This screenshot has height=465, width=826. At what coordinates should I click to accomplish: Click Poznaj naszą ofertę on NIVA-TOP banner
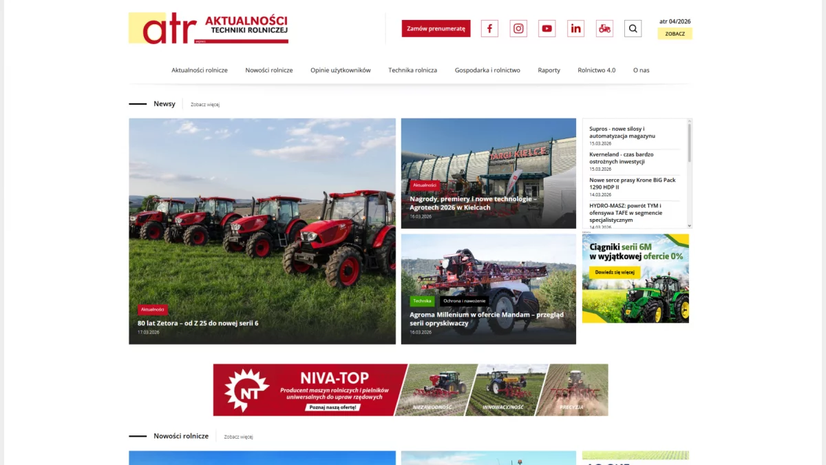[x=332, y=407]
